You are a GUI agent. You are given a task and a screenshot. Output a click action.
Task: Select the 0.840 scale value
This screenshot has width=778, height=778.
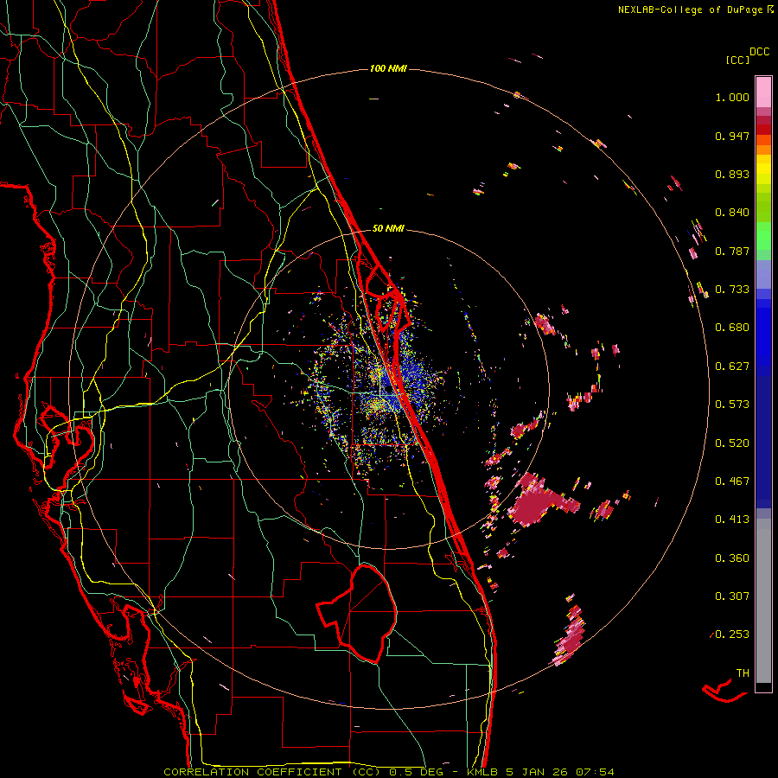[x=732, y=213]
